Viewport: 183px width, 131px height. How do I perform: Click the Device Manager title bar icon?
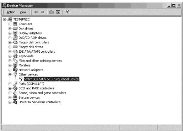pos(4,5)
